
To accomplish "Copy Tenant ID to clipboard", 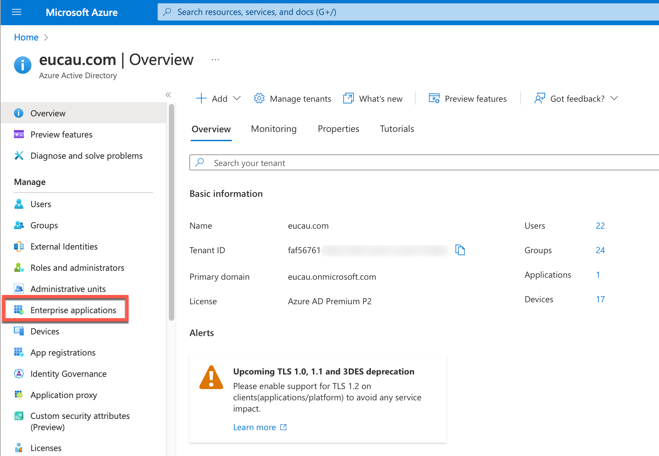I will 460,250.
